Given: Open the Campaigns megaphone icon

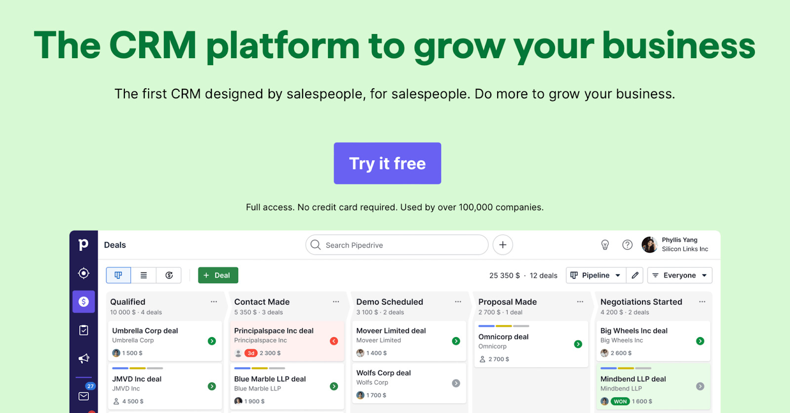Looking at the screenshot, I should click(83, 358).
